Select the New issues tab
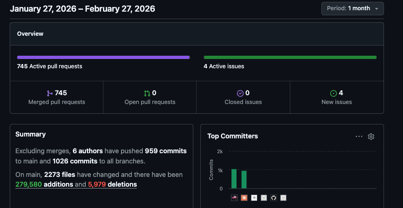The width and height of the screenshot is (403, 208). coord(337,97)
